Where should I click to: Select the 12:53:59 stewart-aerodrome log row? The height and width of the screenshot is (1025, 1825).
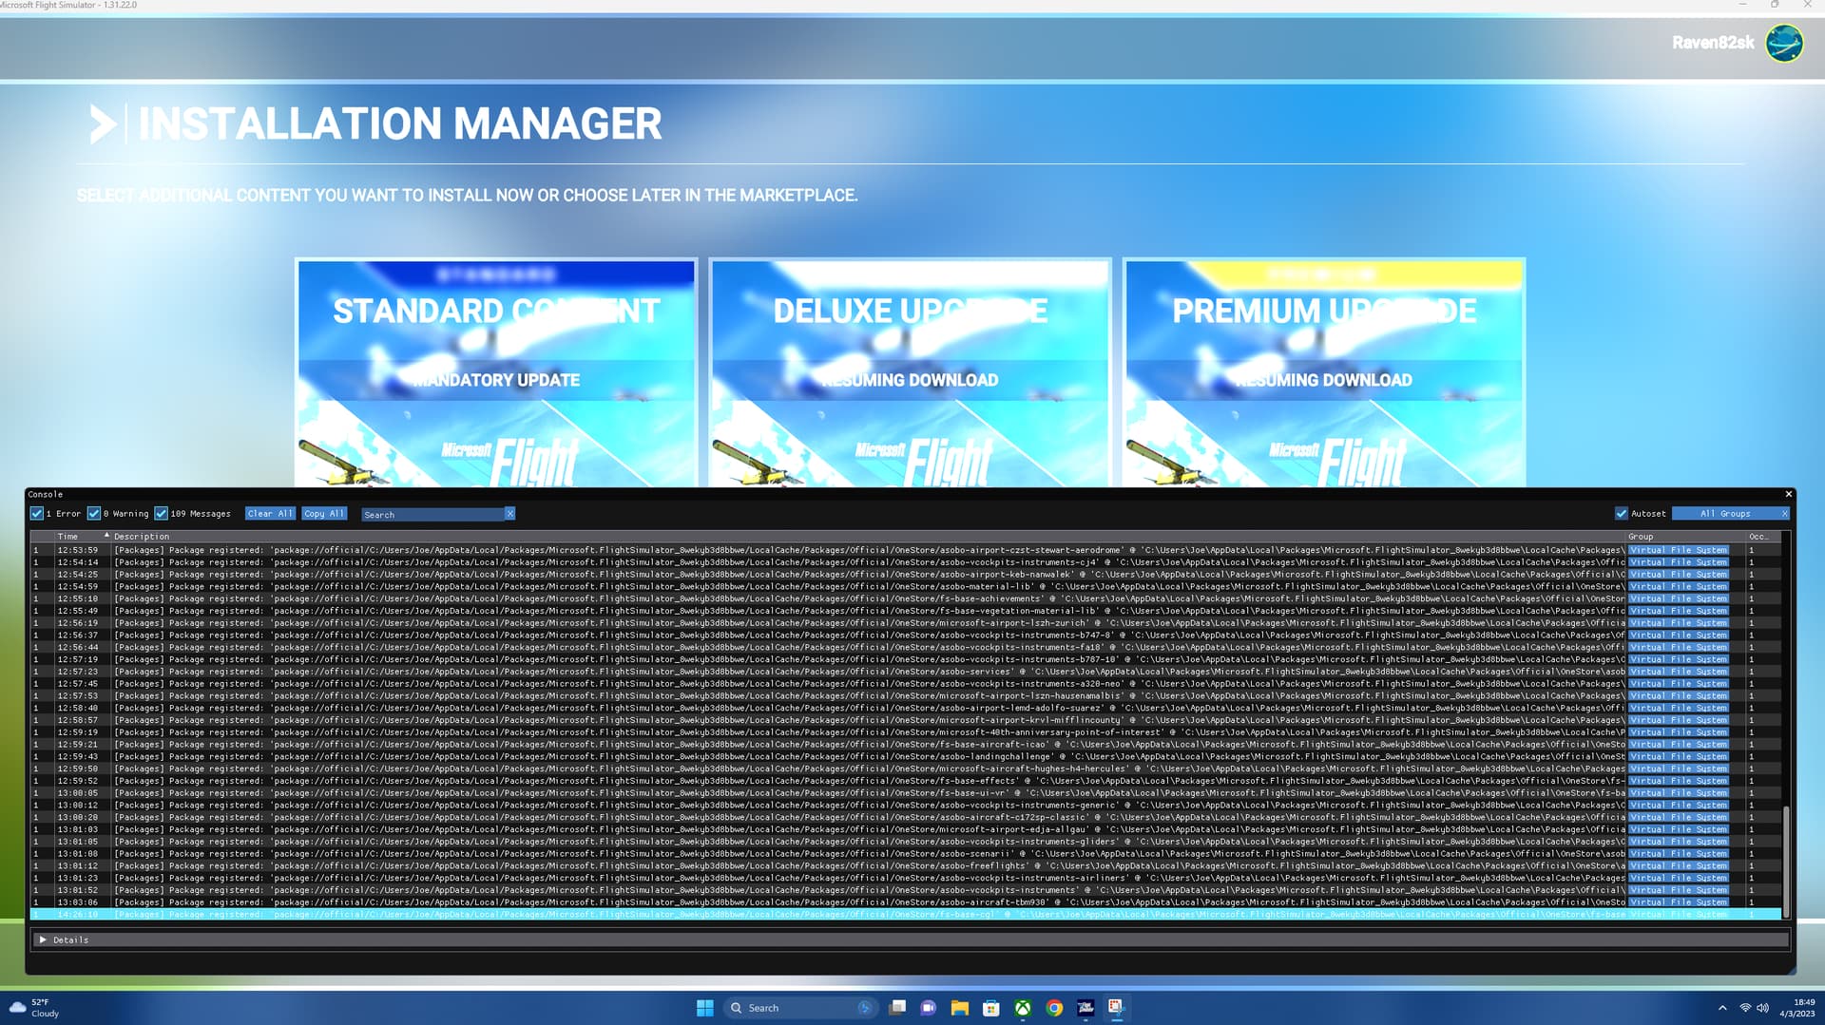(x=906, y=550)
